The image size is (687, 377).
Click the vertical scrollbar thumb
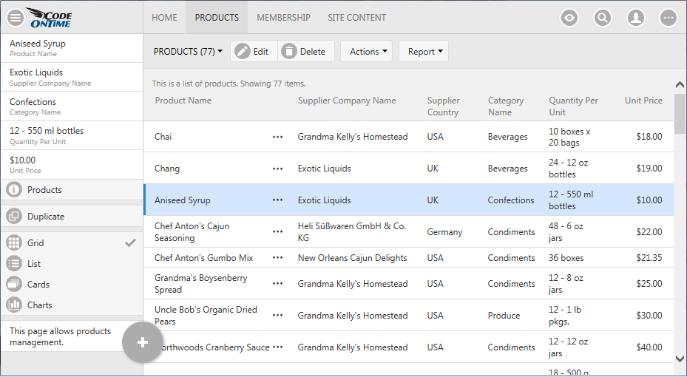[x=680, y=114]
